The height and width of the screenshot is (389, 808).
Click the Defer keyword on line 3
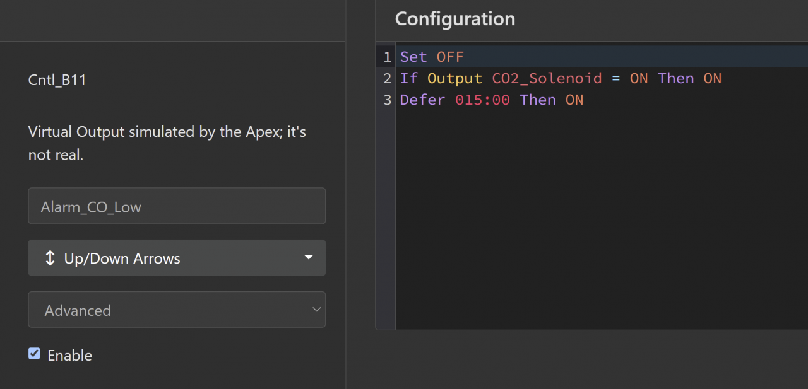[422, 100]
